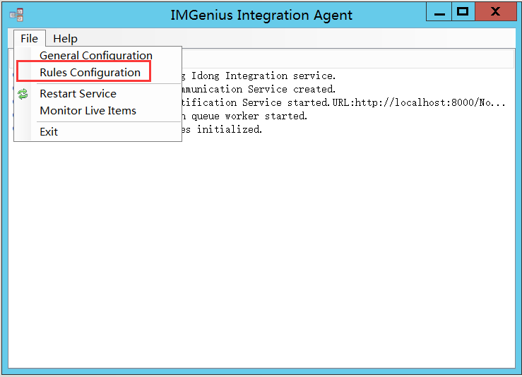
Task: Open Rules Configuration menu entry
Action: tap(90, 72)
